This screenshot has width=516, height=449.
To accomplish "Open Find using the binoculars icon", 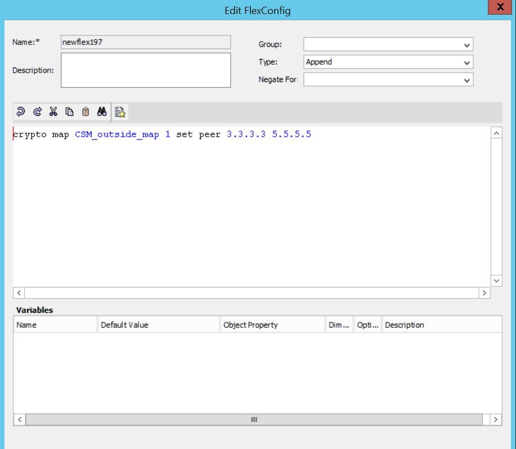I will pos(102,112).
